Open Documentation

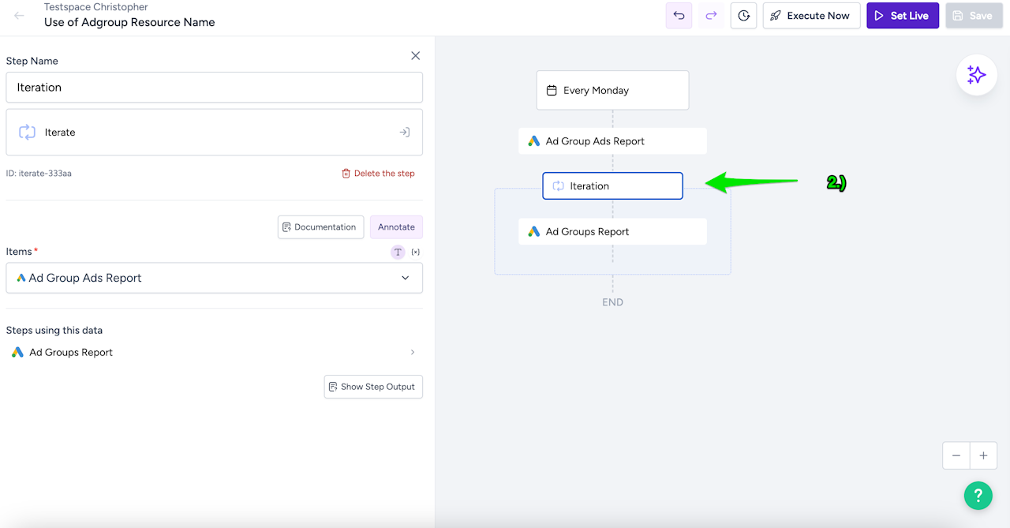[320, 227]
